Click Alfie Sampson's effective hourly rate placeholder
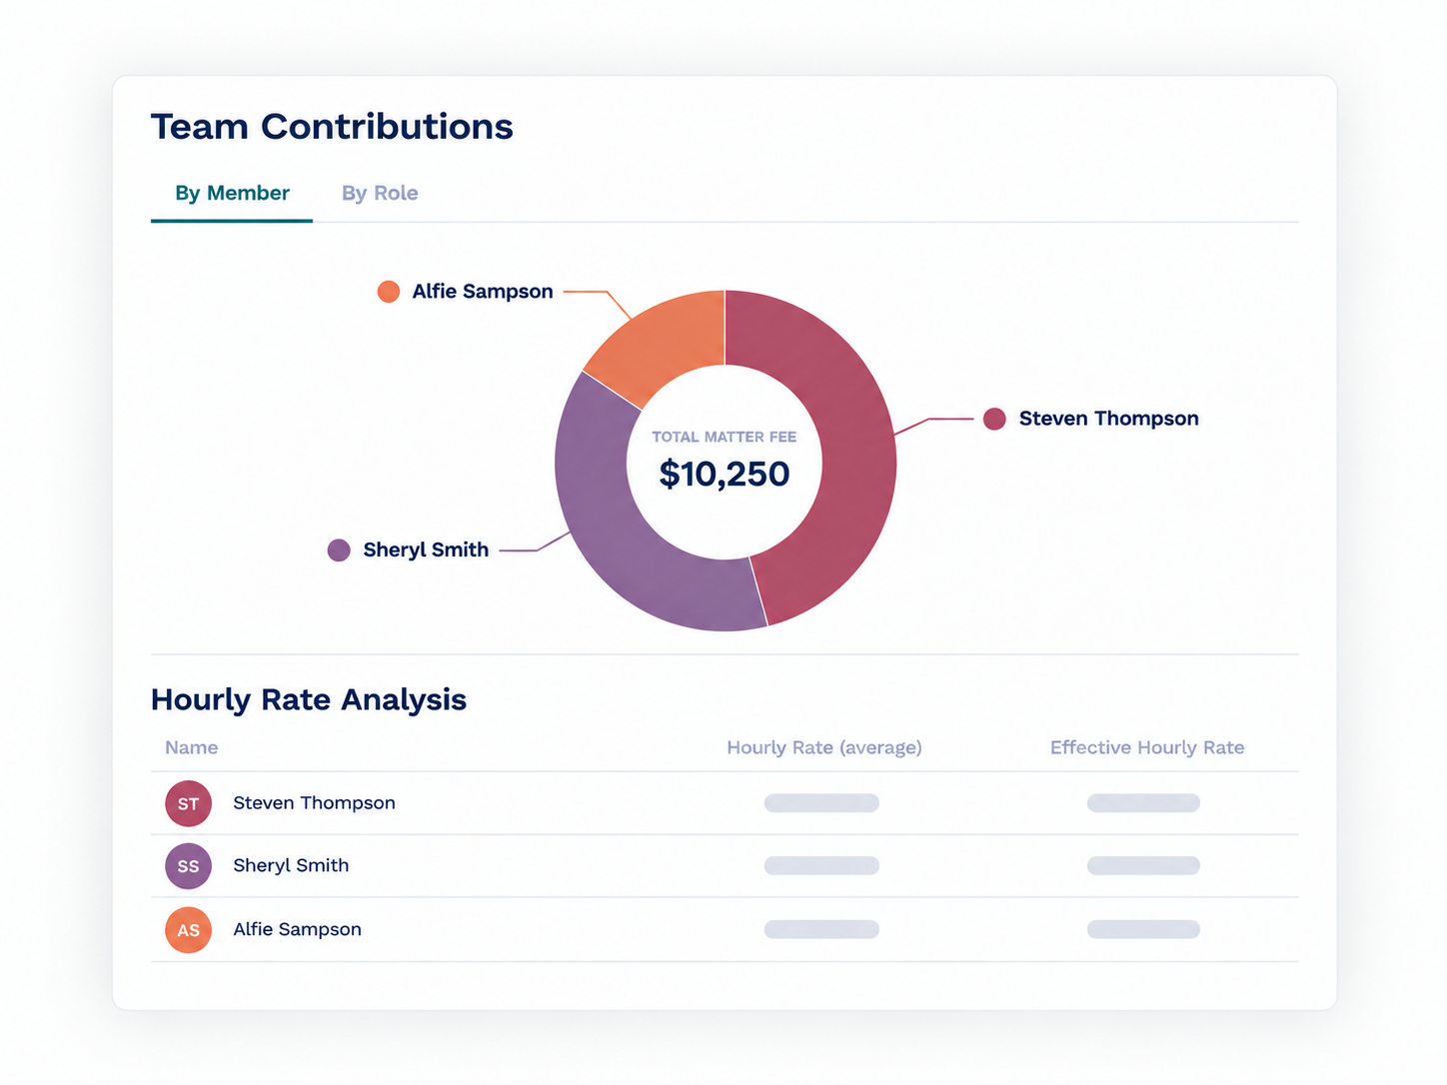1447x1085 pixels. 1143,930
